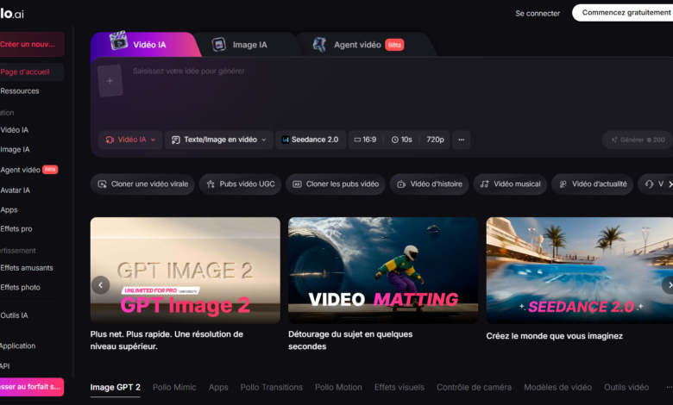
Task: Click the Pollo.ai logo
Action: click(11, 13)
